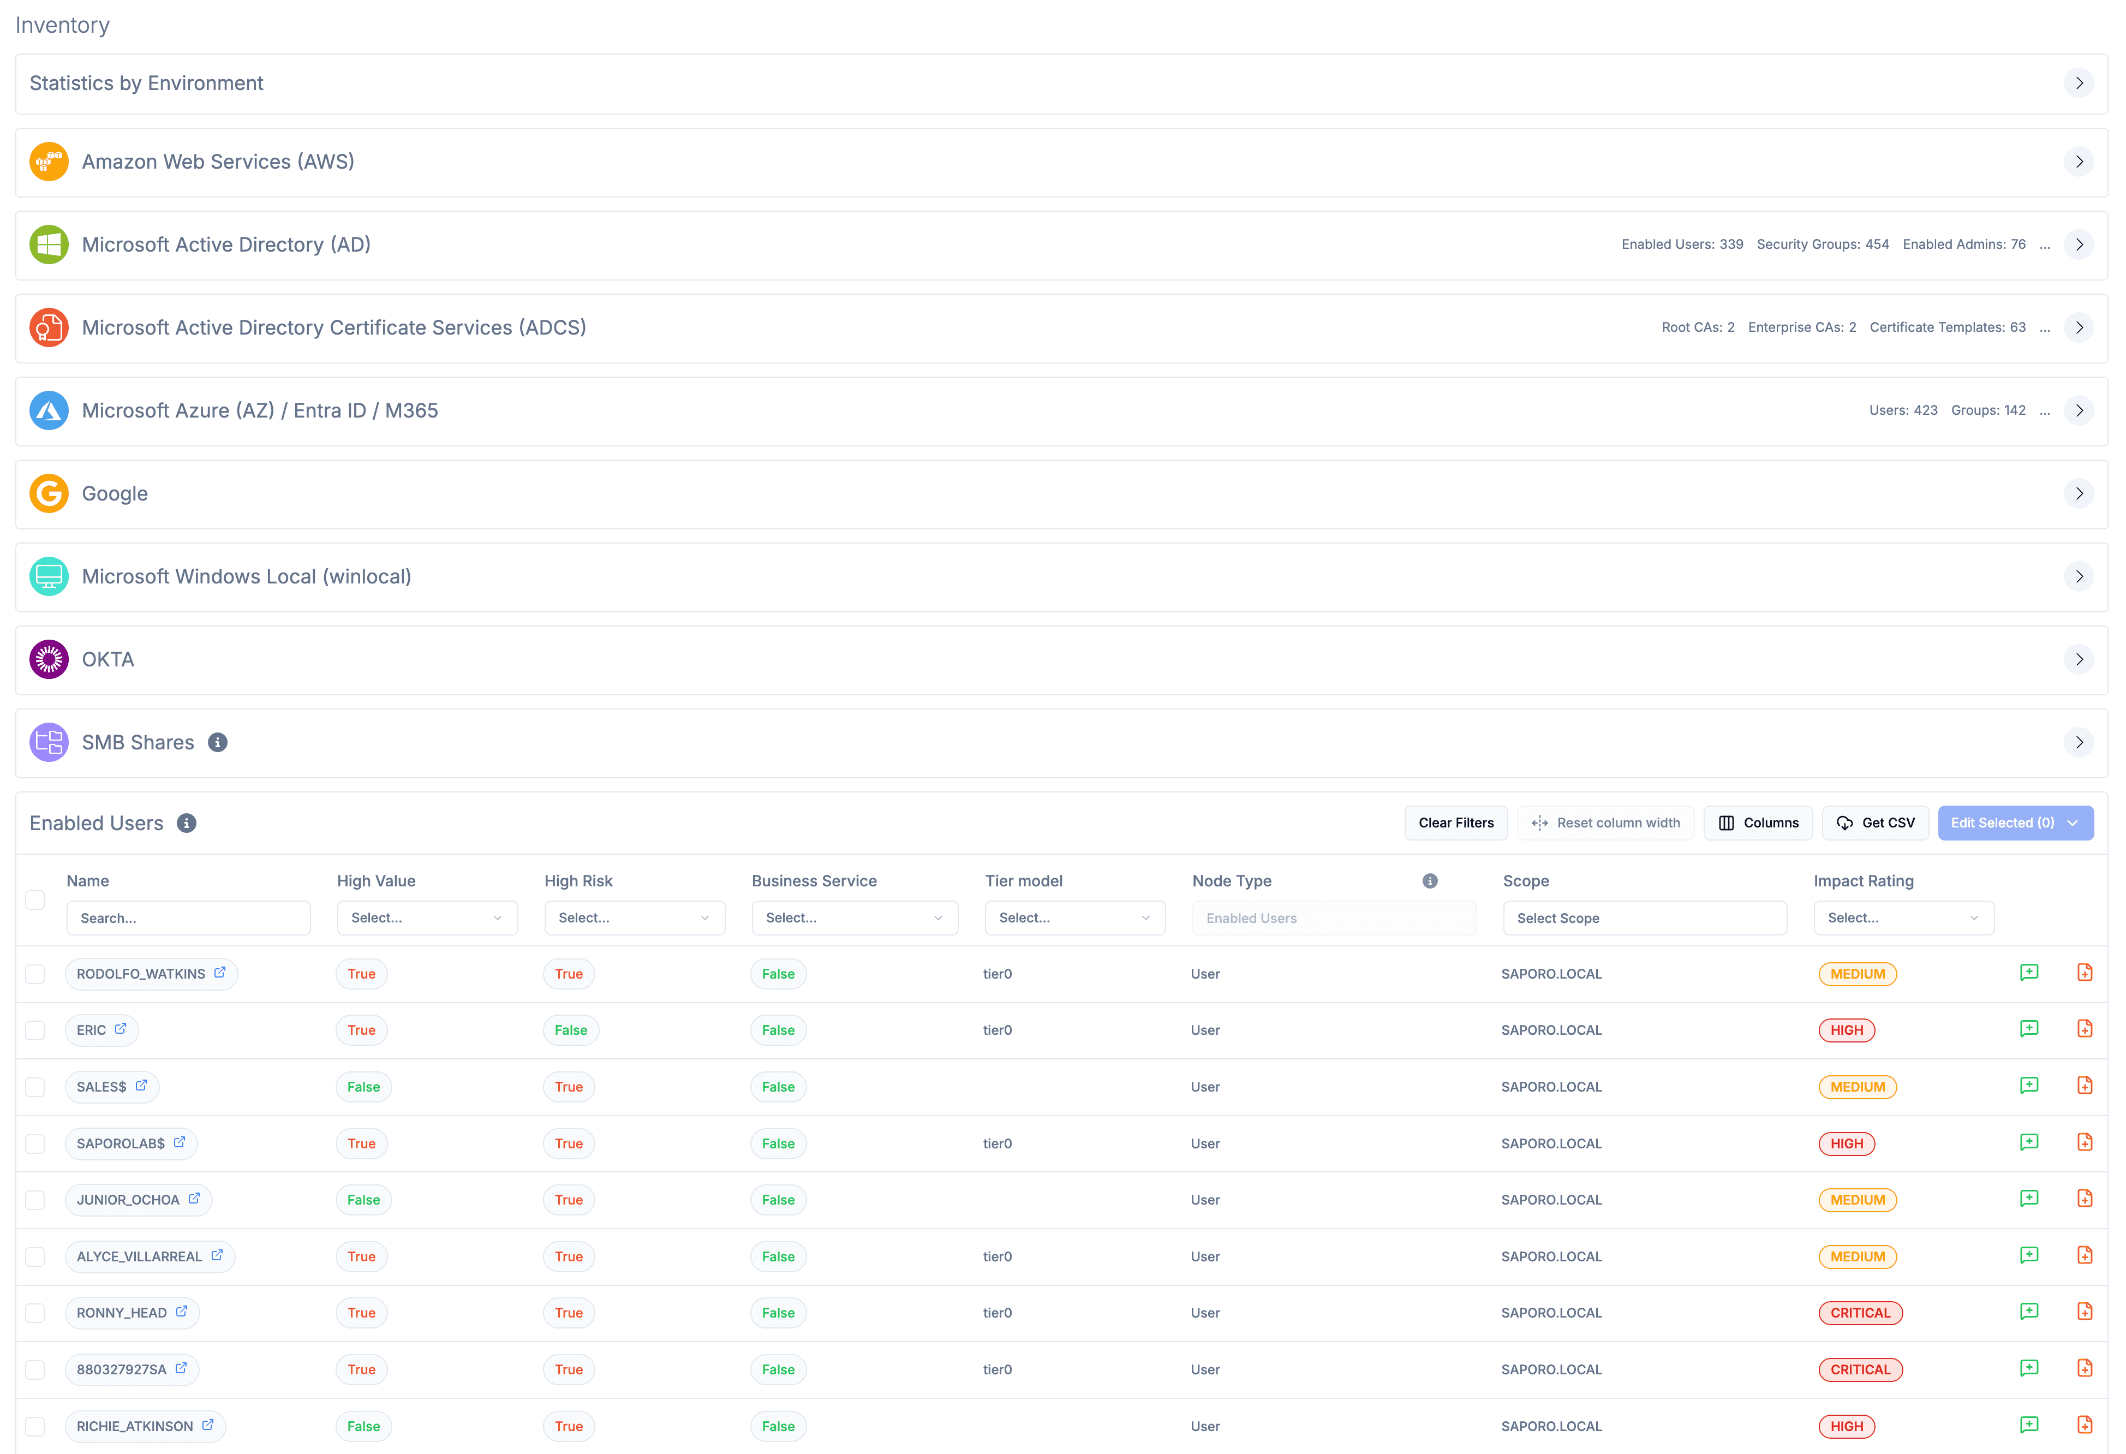Open external link icon for SALES$

point(141,1086)
